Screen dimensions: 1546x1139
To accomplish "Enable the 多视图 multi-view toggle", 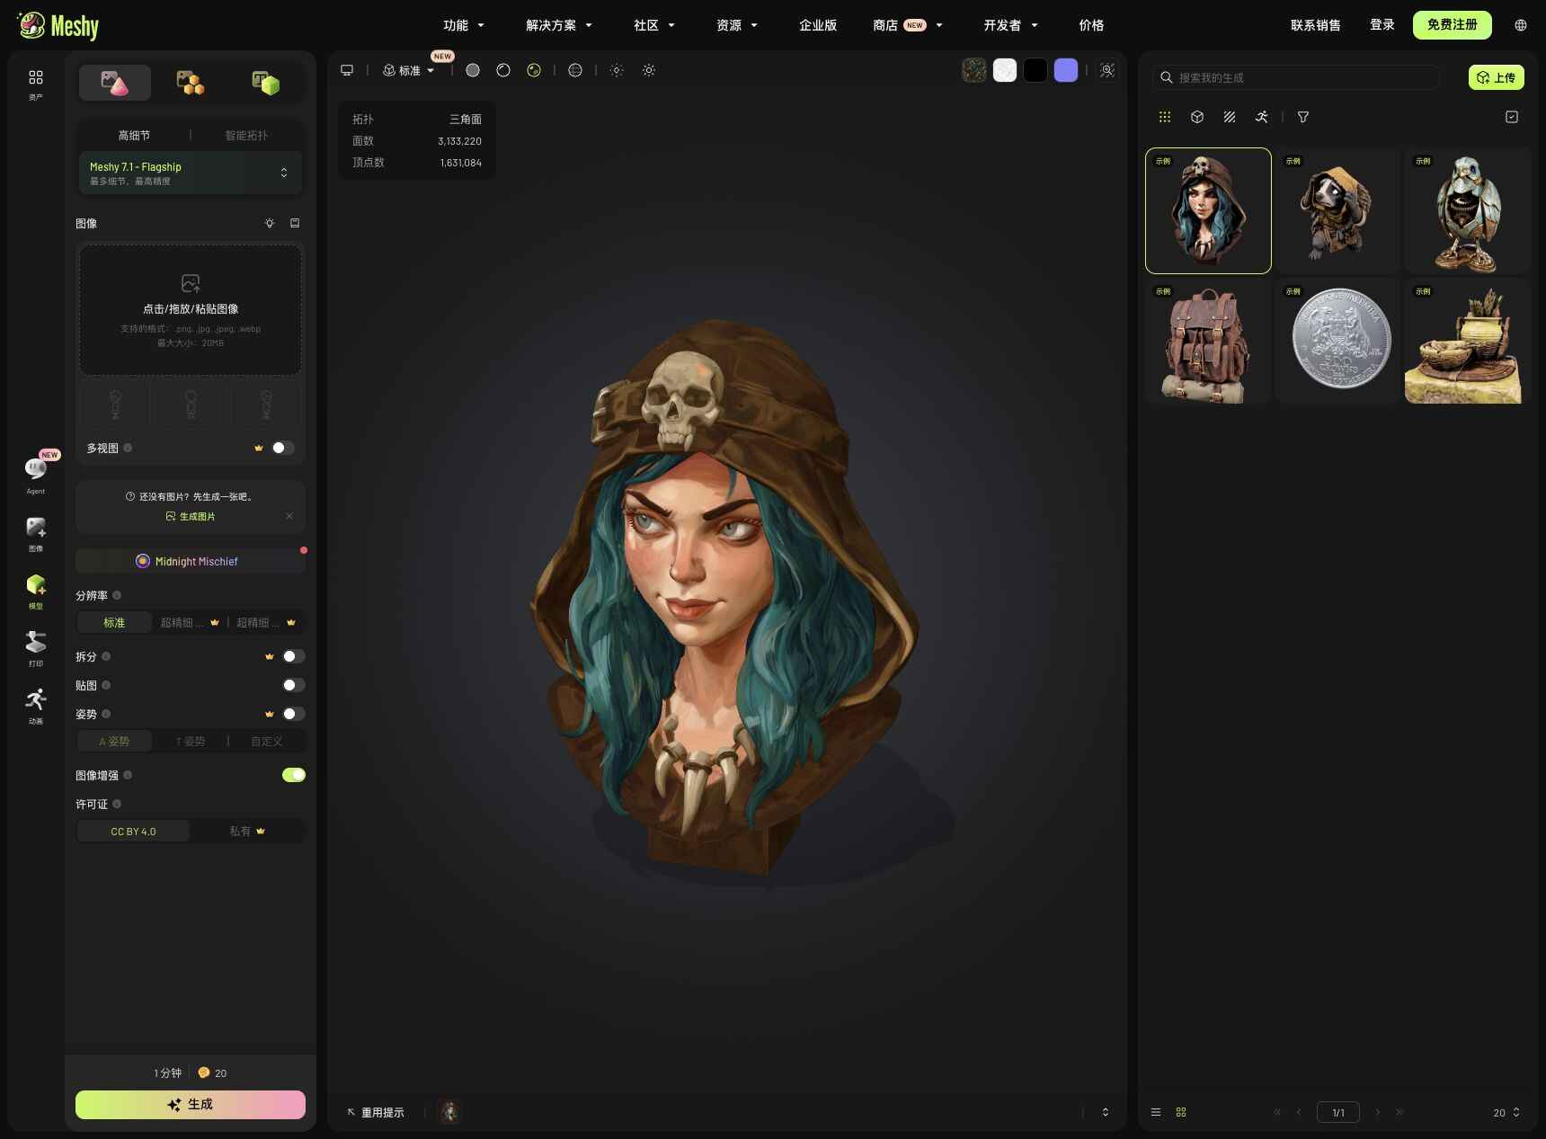I will (283, 448).
